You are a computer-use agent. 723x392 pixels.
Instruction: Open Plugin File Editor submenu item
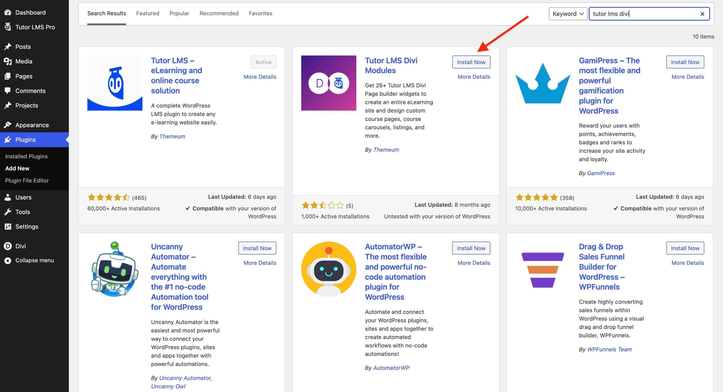(27, 180)
